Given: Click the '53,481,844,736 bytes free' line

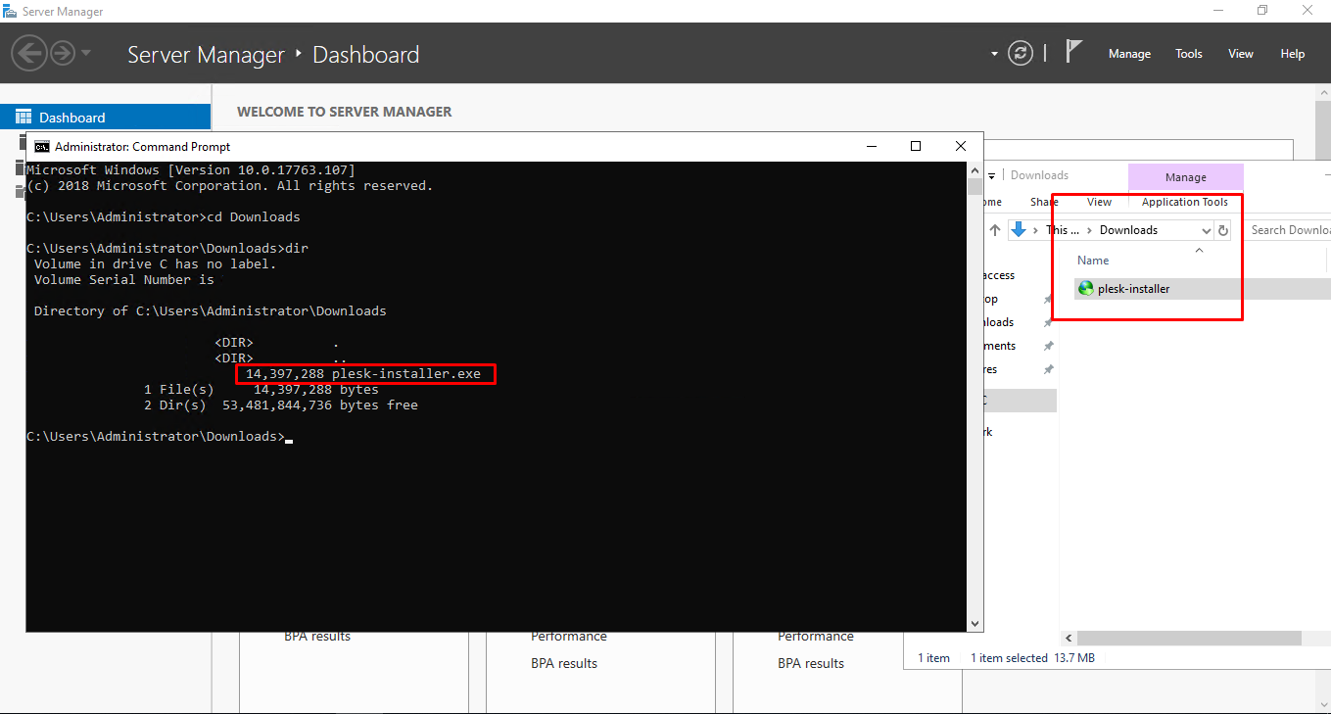Looking at the screenshot, I should 319,405.
